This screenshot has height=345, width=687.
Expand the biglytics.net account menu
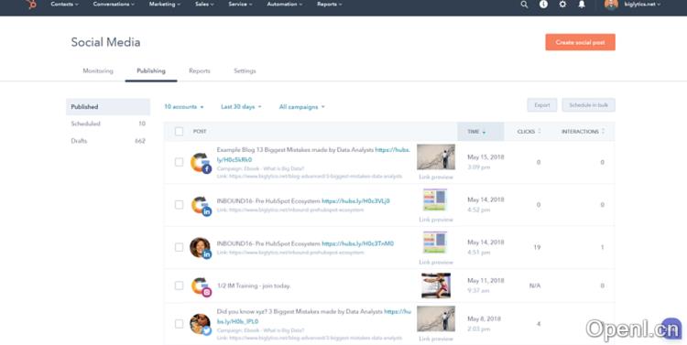point(642,5)
